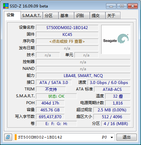Image resolution: width=141 pixels, height=145 pixels.
Task: Click the SSD-Z app icon in title bar
Action: tap(6, 6)
